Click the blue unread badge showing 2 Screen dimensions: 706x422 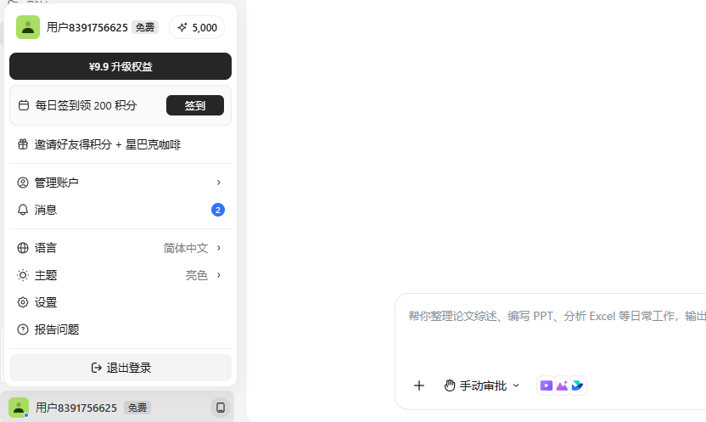[218, 210]
